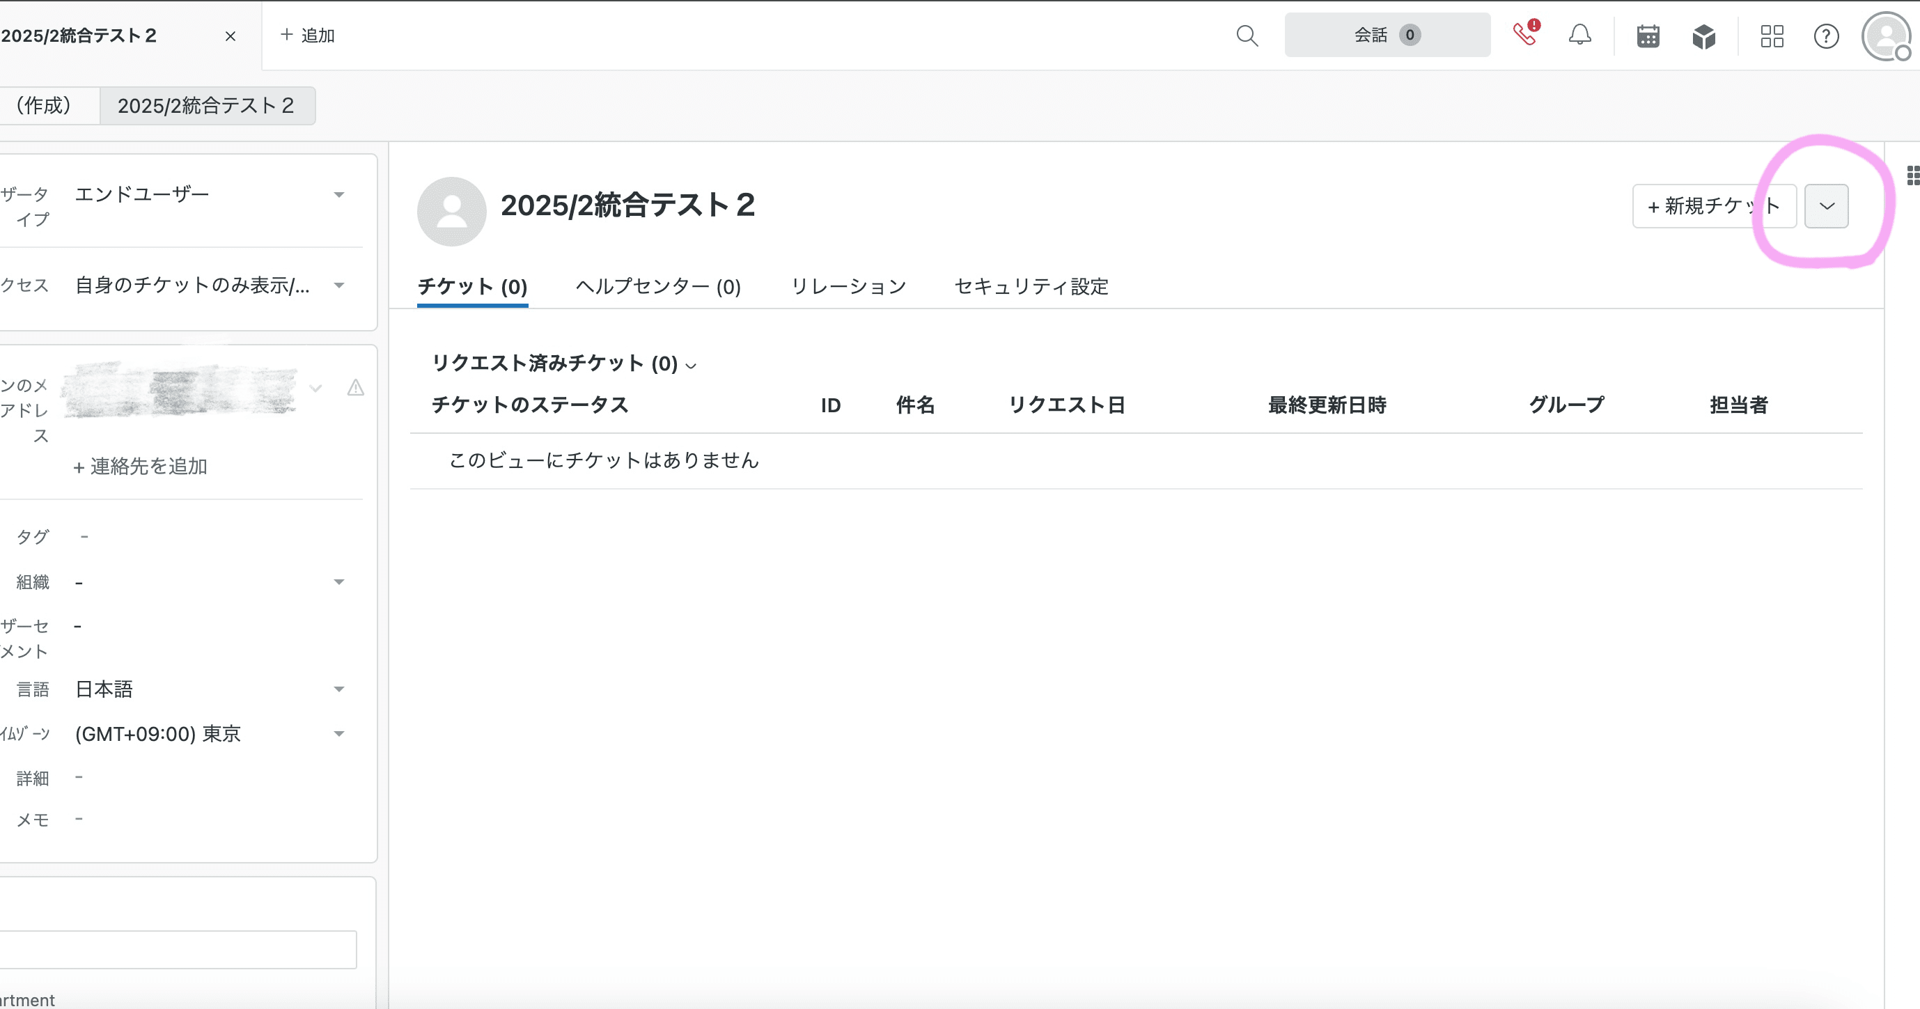Sort by リクエスト日 column header
1920x1009 pixels.
click(1067, 405)
